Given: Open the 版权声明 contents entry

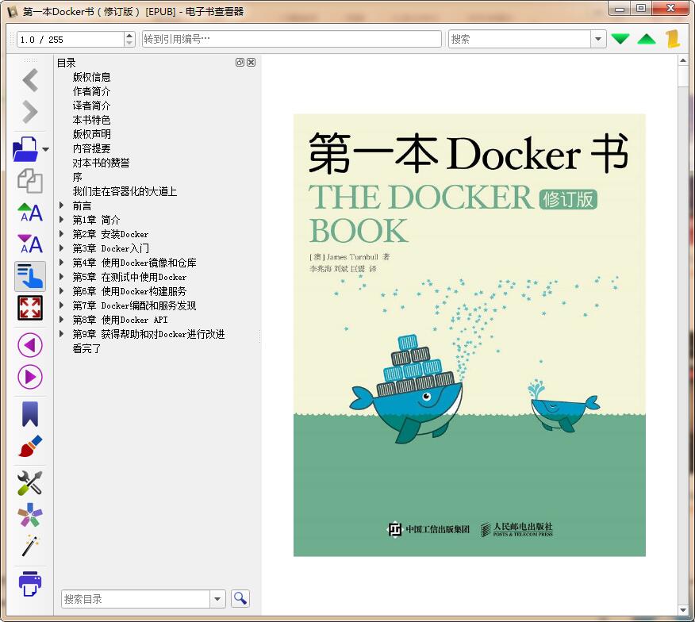Looking at the screenshot, I should [92, 134].
